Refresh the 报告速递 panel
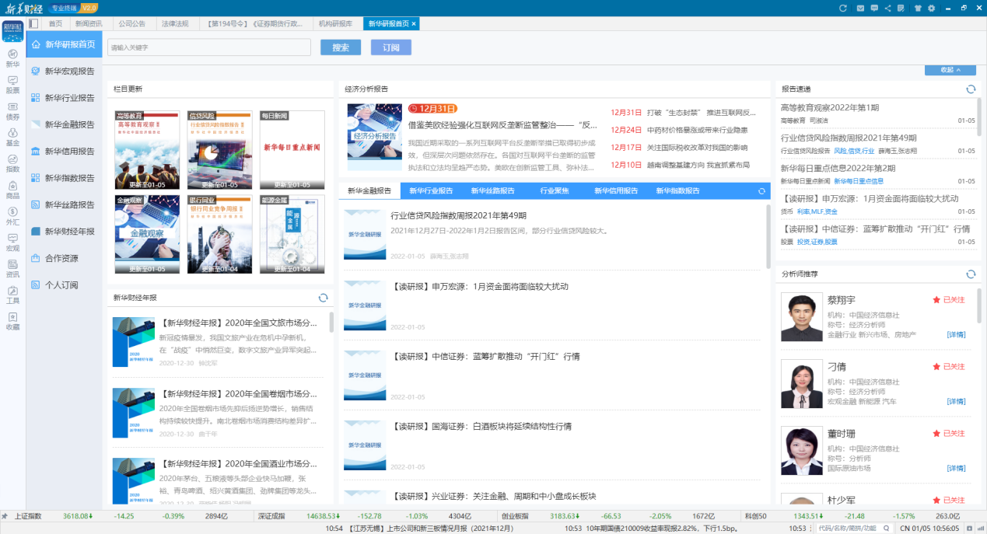The height and width of the screenshot is (534, 987). pos(971,89)
